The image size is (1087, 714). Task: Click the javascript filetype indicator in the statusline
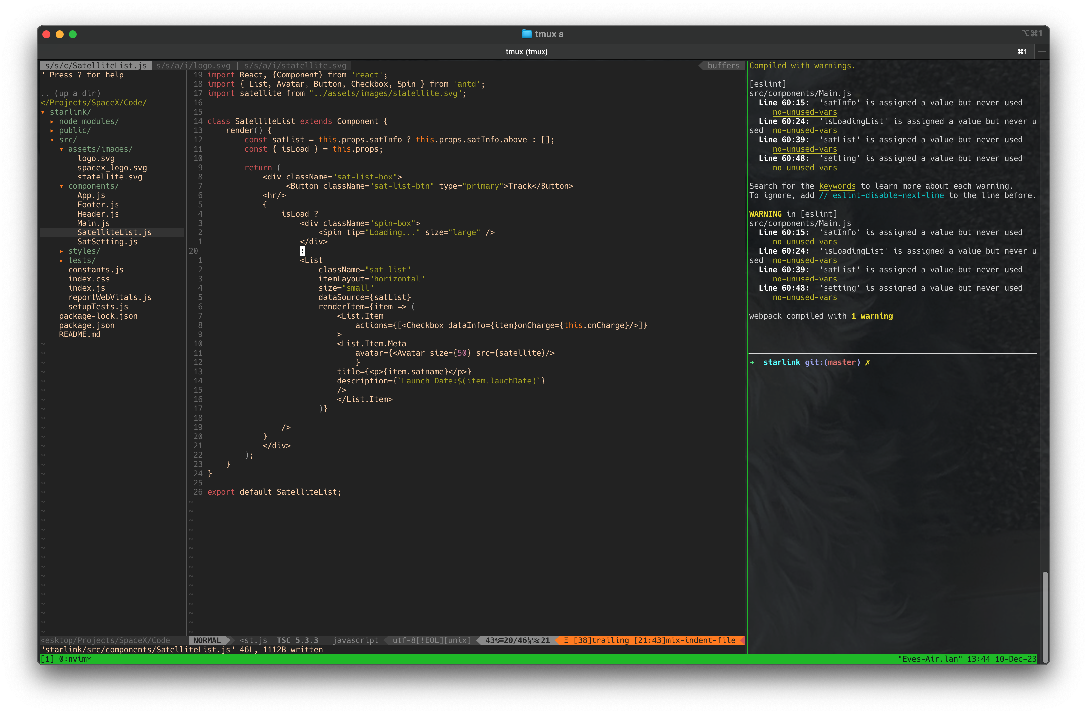[356, 640]
